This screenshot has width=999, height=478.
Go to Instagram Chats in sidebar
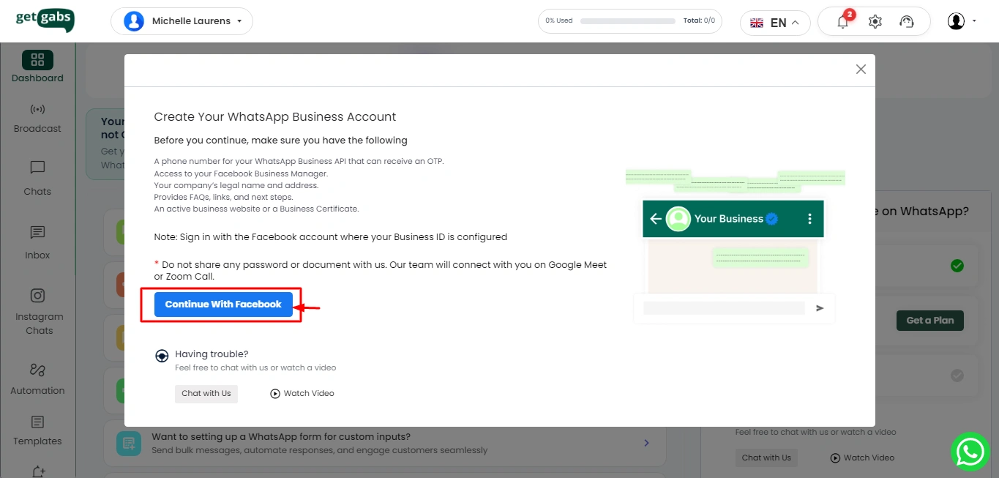point(38,311)
